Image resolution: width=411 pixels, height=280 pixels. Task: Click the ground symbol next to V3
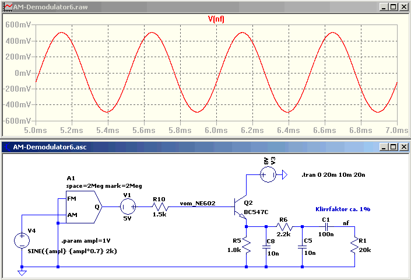pos(284,174)
